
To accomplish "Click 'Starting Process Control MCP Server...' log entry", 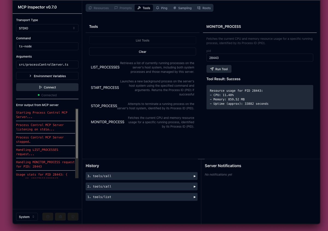I will point(42,115).
